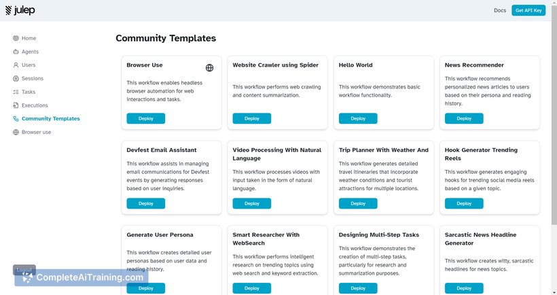This screenshot has width=557, height=295.
Task: Click the Devfest Email Assistant title
Action: point(161,150)
